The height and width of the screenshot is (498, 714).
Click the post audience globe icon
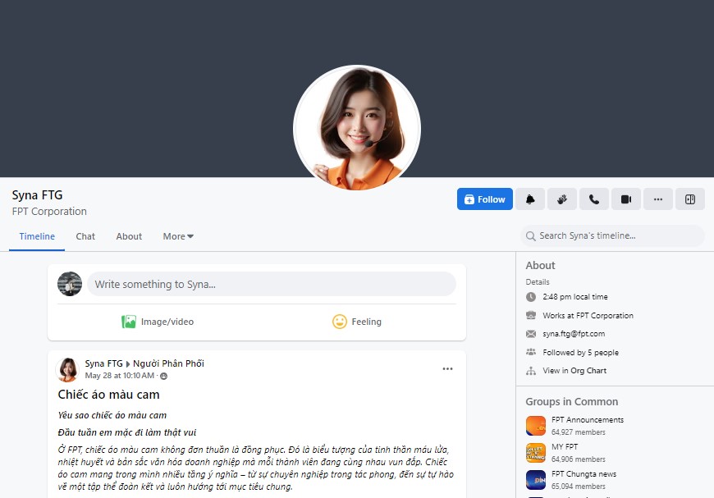[164, 376]
